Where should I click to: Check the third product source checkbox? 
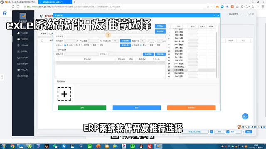point(155,45)
